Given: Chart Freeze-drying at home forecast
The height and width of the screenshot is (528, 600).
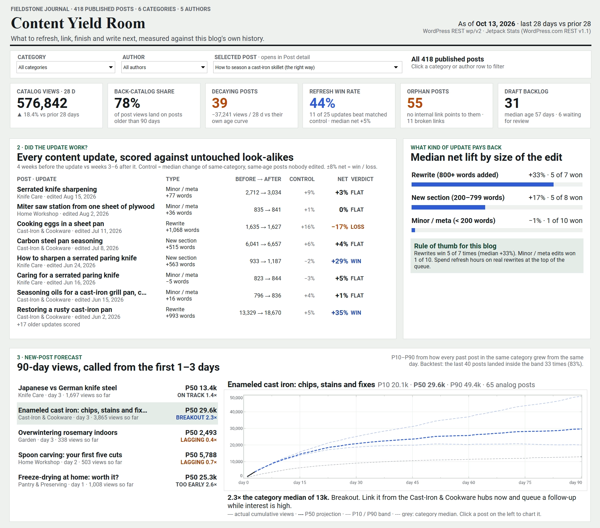Looking at the screenshot, I should (x=117, y=481).
